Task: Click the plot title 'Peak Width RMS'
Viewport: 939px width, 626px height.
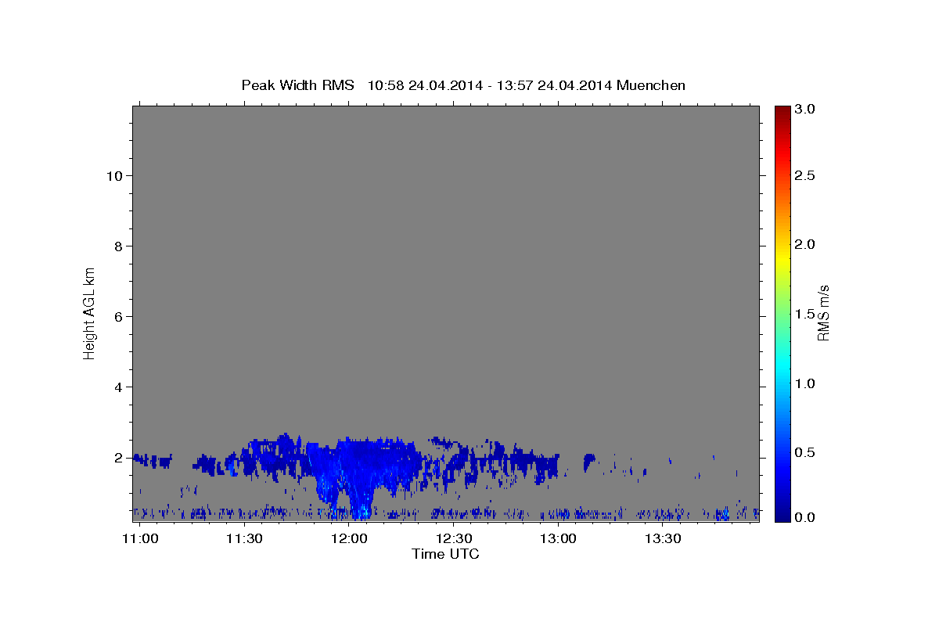Action: (x=297, y=85)
